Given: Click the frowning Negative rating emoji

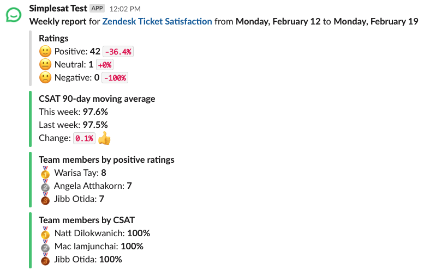Looking at the screenshot, I should coord(45,77).
